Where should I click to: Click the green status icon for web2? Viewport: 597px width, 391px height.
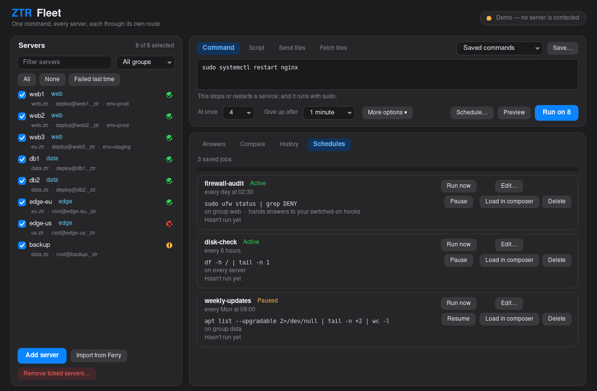[169, 116]
